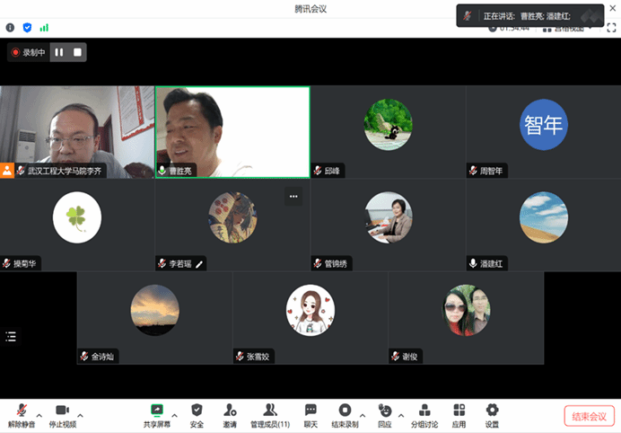Unmute the microphone via 解除静音
Viewport: 621px width, 433px height.
21,414
